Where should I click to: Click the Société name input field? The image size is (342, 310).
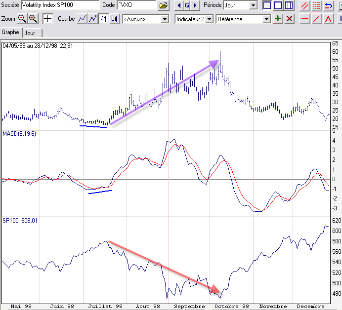[x=60, y=5]
